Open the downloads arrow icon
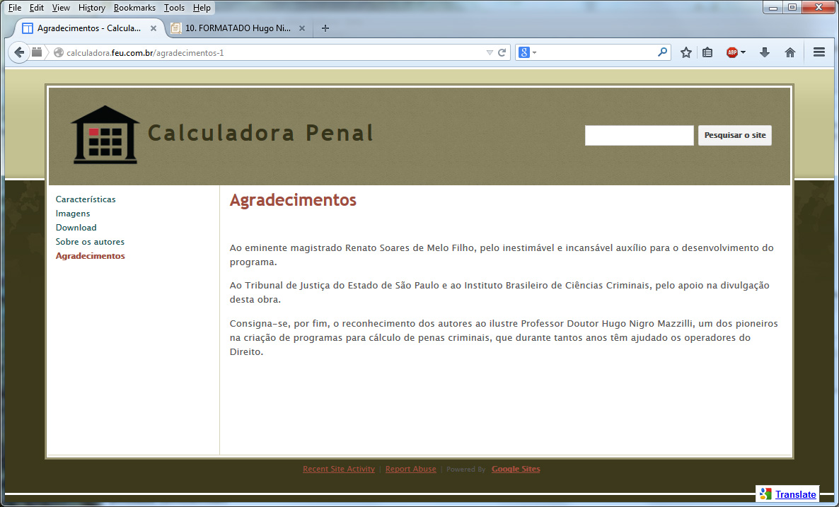Image resolution: width=839 pixels, height=507 pixels. pyautogui.click(x=765, y=52)
